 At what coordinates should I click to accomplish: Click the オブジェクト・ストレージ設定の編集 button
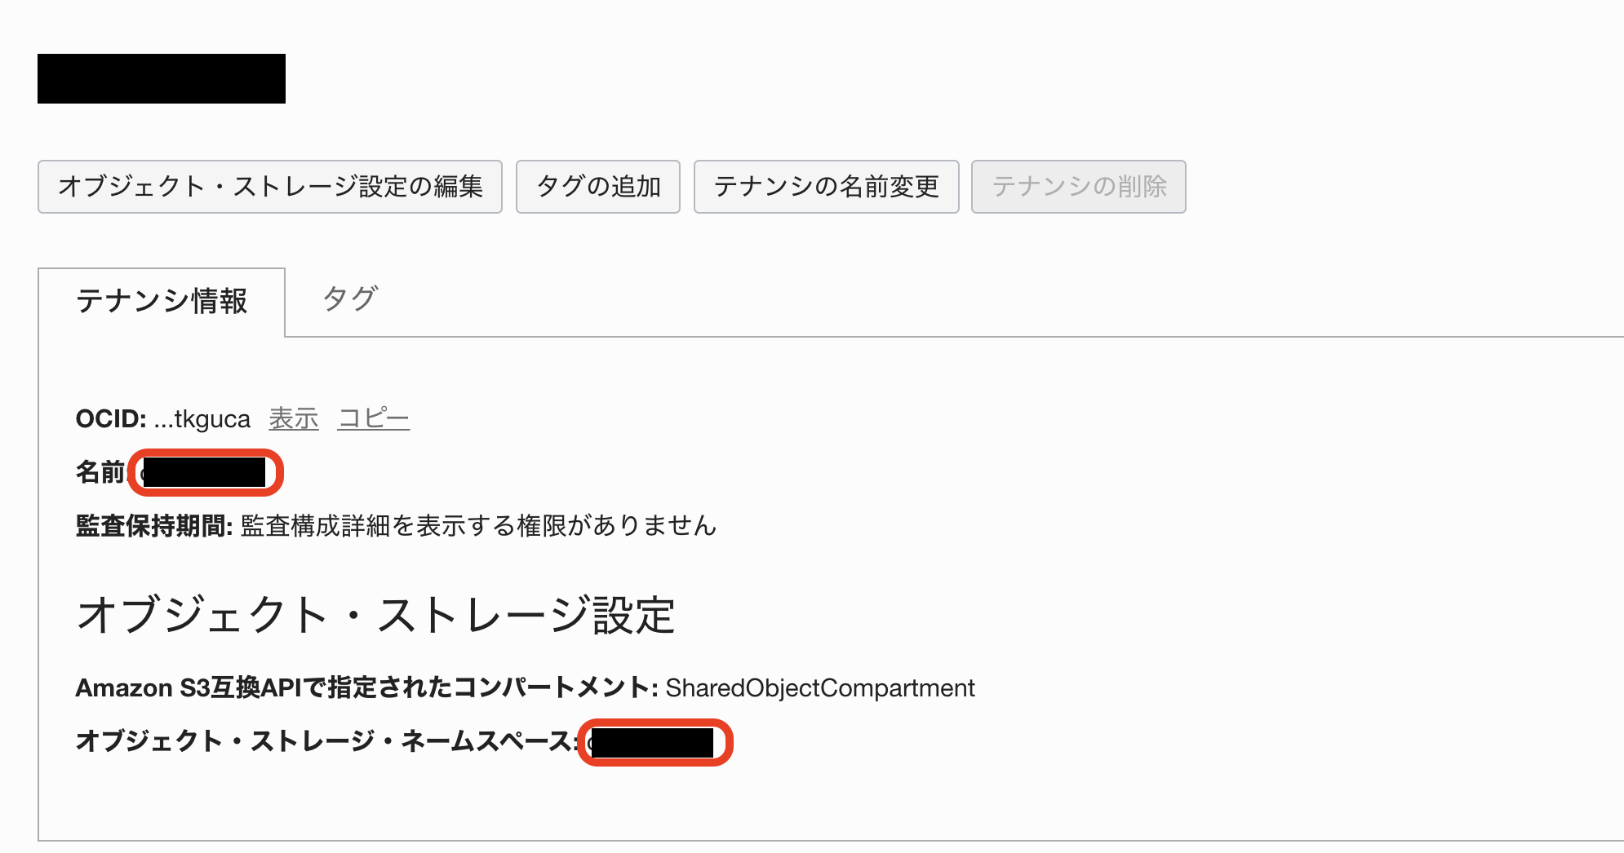pos(270,187)
